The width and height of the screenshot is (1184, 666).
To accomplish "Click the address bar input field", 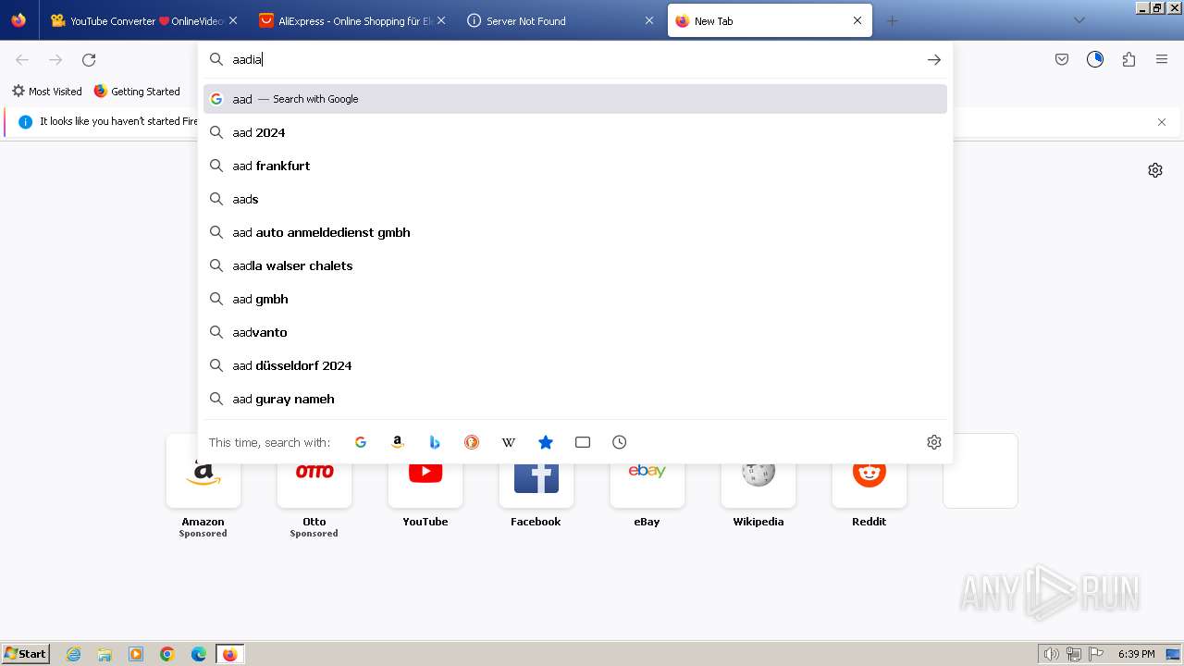I will pyautogui.click(x=575, y=59).
